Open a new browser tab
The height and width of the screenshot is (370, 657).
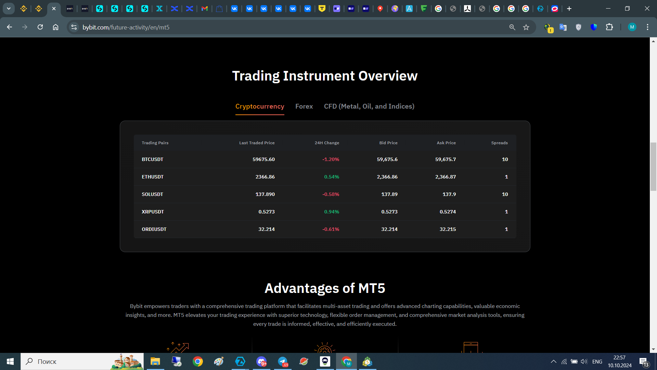tap(569, 9)
